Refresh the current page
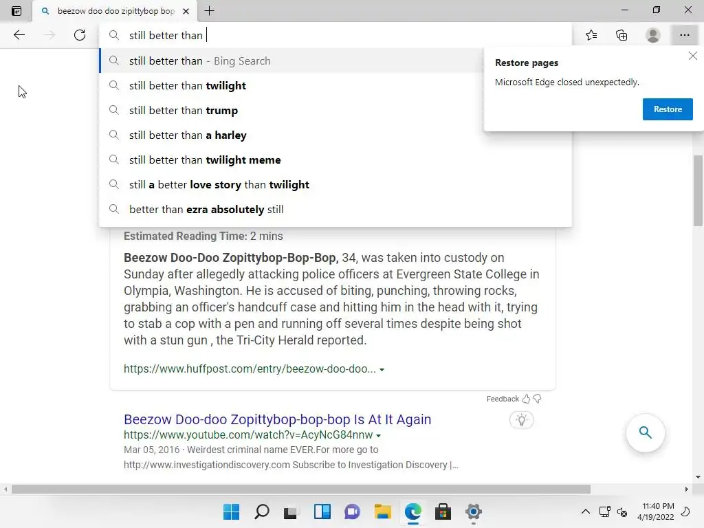The image size is (704, 528). 80,35
